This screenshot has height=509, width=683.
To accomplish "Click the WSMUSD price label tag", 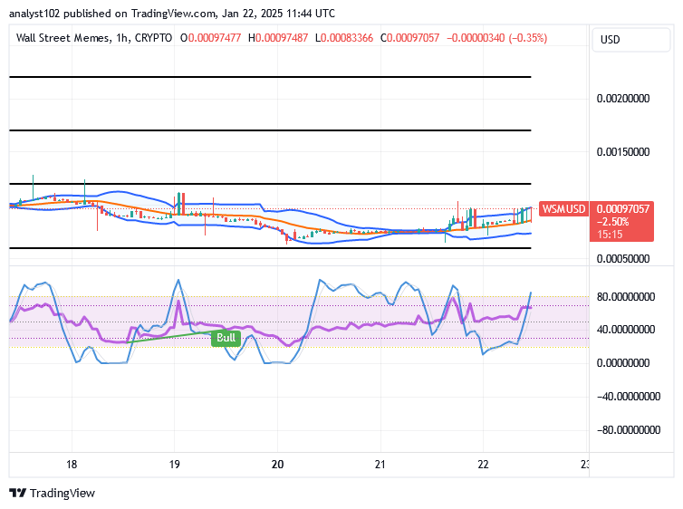I will pos(563,209).
